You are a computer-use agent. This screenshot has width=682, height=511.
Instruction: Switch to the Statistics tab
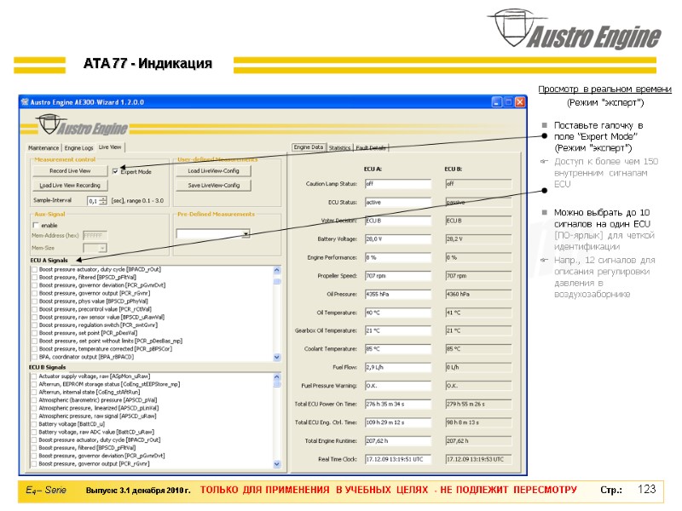[339, 147]
